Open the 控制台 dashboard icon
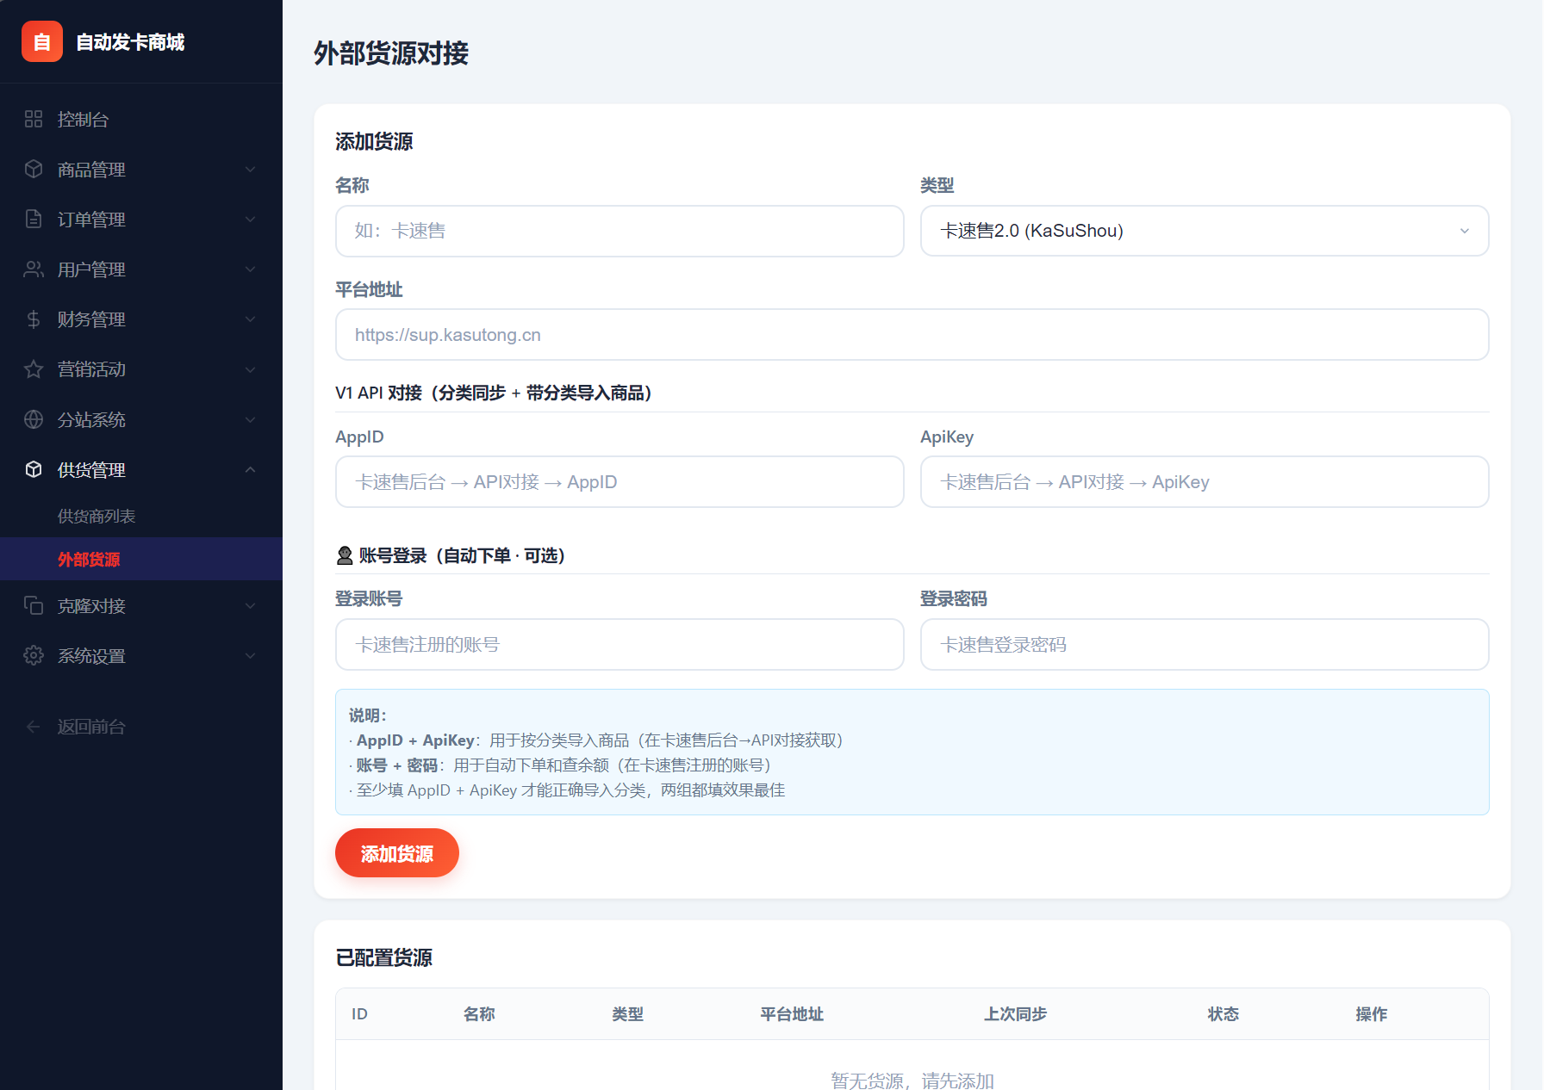Screen dimensions: 1544x1090 pos(34,119)
